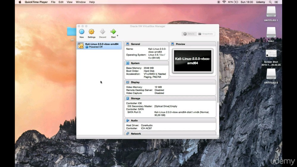Click the Sun 18:00 clock
The height and width of the screenshot is (167, 297).
pyautogui.click(x=247, y=2)
